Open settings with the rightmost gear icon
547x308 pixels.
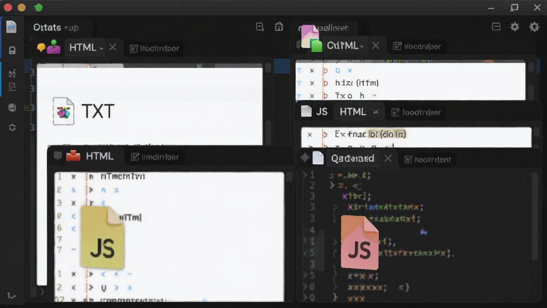pos(534,27)
